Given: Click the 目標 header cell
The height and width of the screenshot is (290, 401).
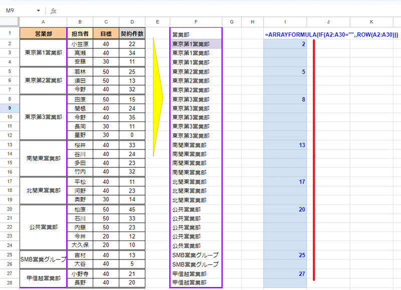Looking at the screenshot, I should click(x=106, y=33).
